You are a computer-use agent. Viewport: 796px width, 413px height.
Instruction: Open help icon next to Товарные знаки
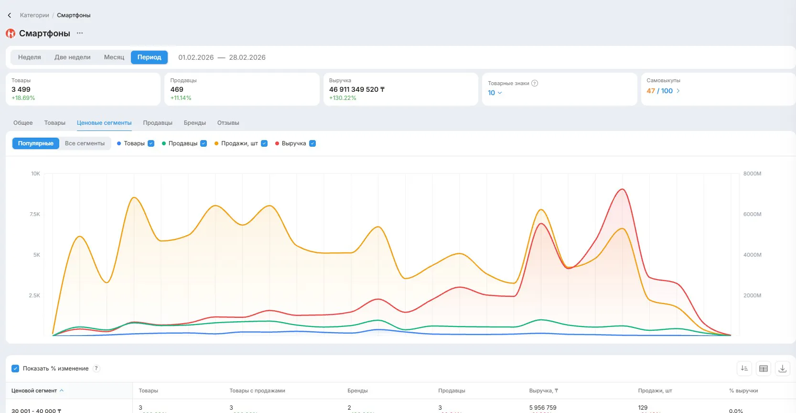(x=535, y=83)
